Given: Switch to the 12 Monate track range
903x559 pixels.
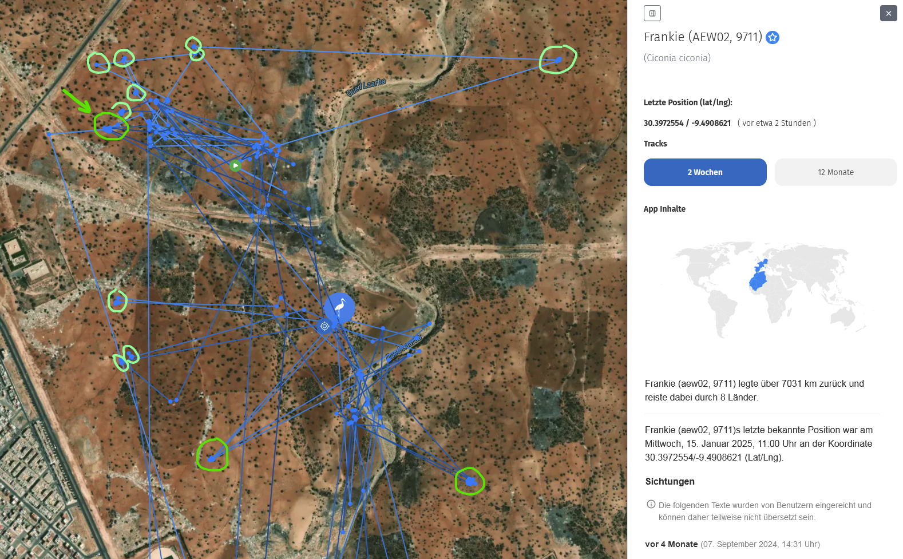Looking at the screenshot, I should click(835, 172).
